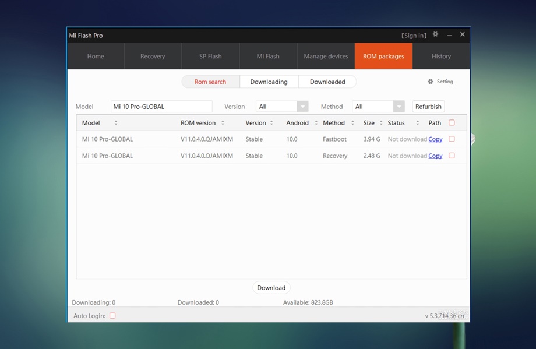Go to the Mi Flash tab

click(x=268, y=56)
